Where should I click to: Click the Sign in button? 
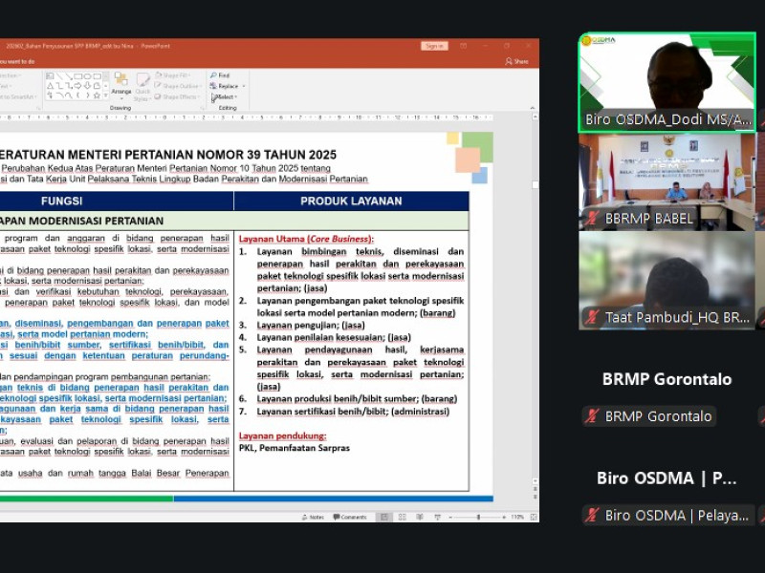(434, 46)
